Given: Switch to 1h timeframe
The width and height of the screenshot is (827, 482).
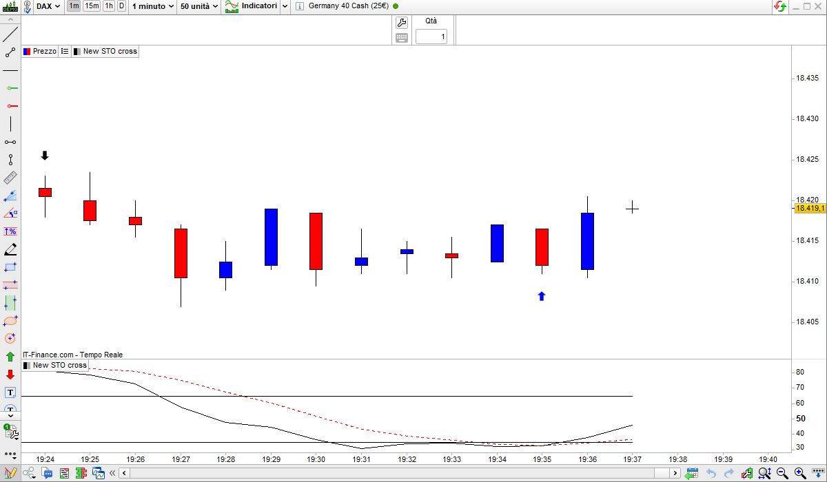Looking at the screenshot, I should tap(109, 6).
